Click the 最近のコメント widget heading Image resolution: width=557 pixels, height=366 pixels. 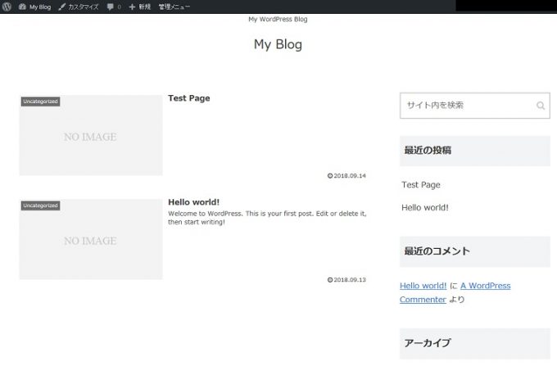click(475, 251)
